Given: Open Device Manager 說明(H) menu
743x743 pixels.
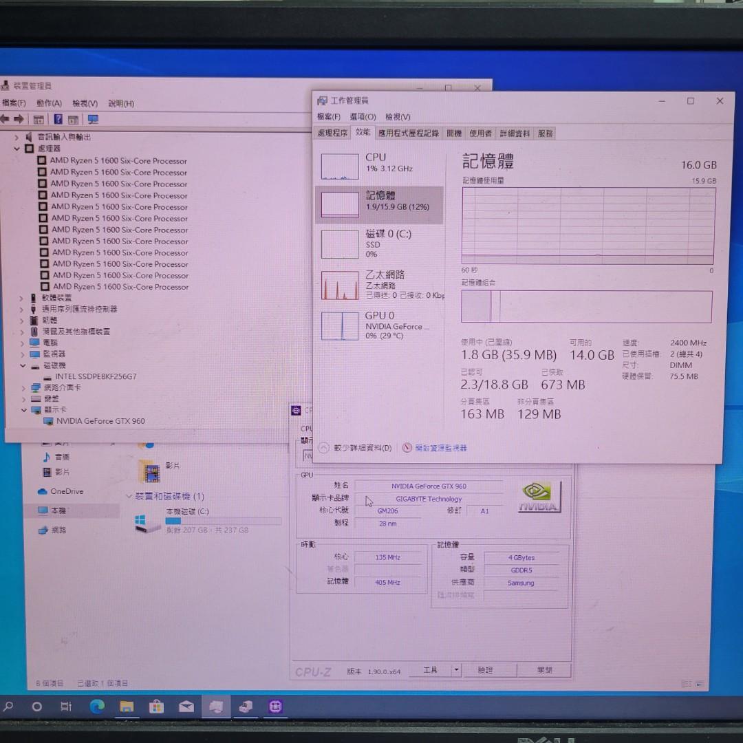Looking at the screenshot, I should coord(121,103).
